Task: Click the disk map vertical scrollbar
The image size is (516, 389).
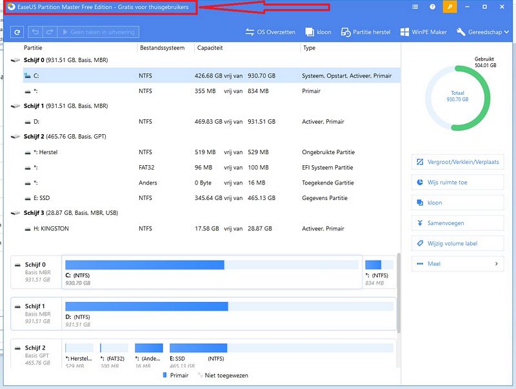Action: tap(399, 293)
